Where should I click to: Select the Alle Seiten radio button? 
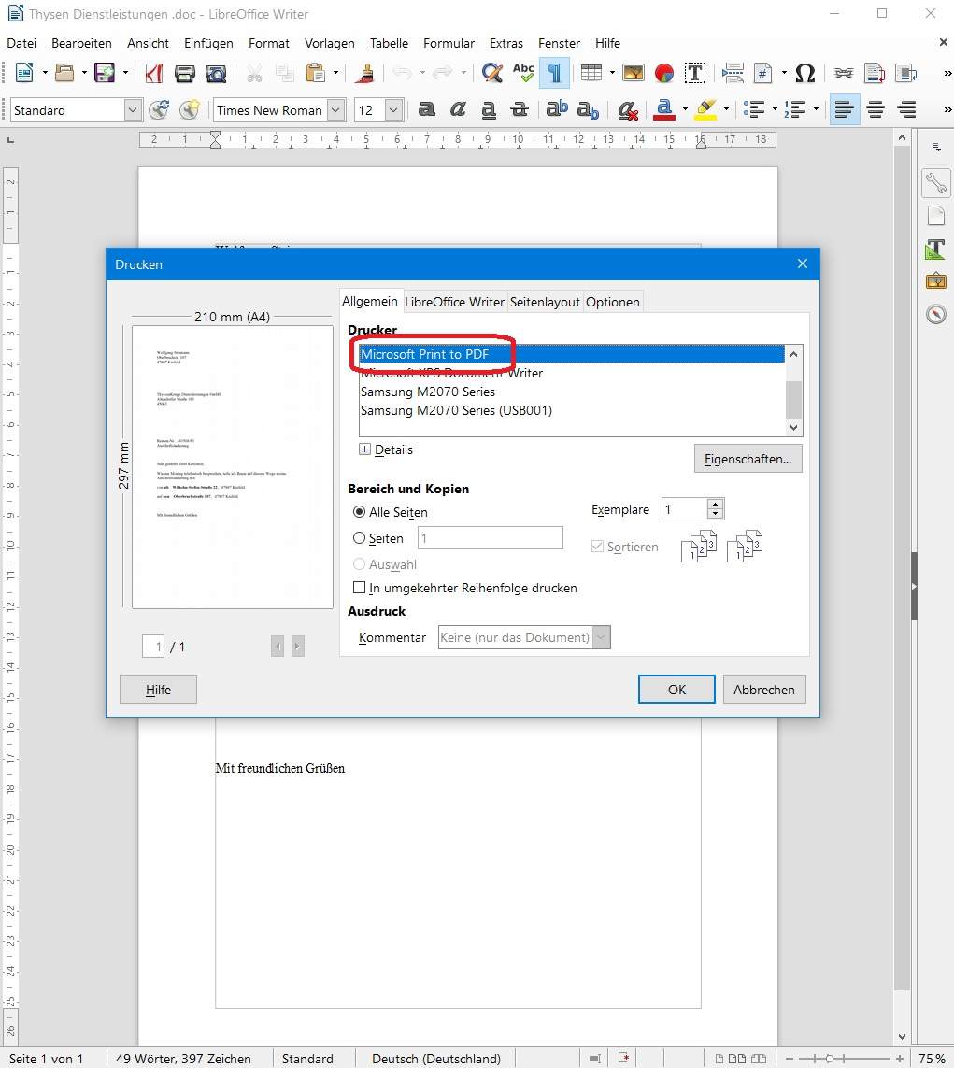360,512
